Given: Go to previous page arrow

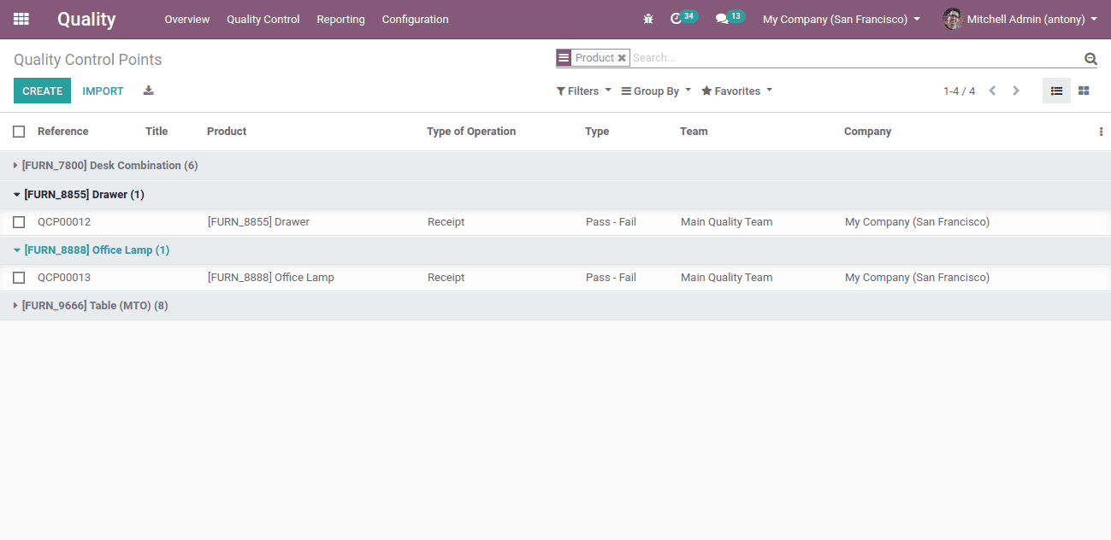Looking at the screenshot, I should pos(992,91).
